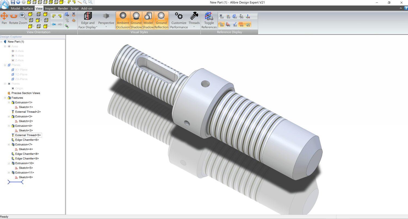Toggle Ambient Occlusion visual style

click(123, 20)
